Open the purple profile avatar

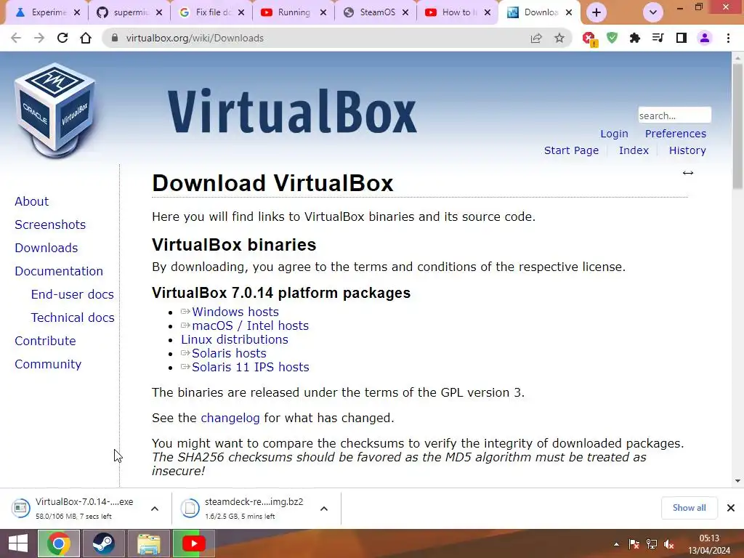(705, 38)
